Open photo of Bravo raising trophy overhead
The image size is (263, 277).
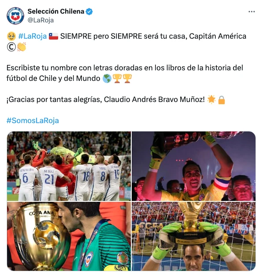[x=194, y=166]
